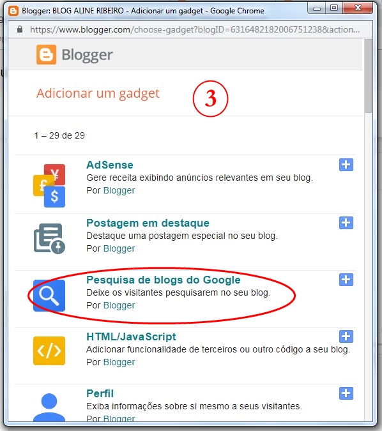The width and height of the screenshot is (382, 431).
Task: Open the Perfil gadget title link
Action: click(100, 393)
